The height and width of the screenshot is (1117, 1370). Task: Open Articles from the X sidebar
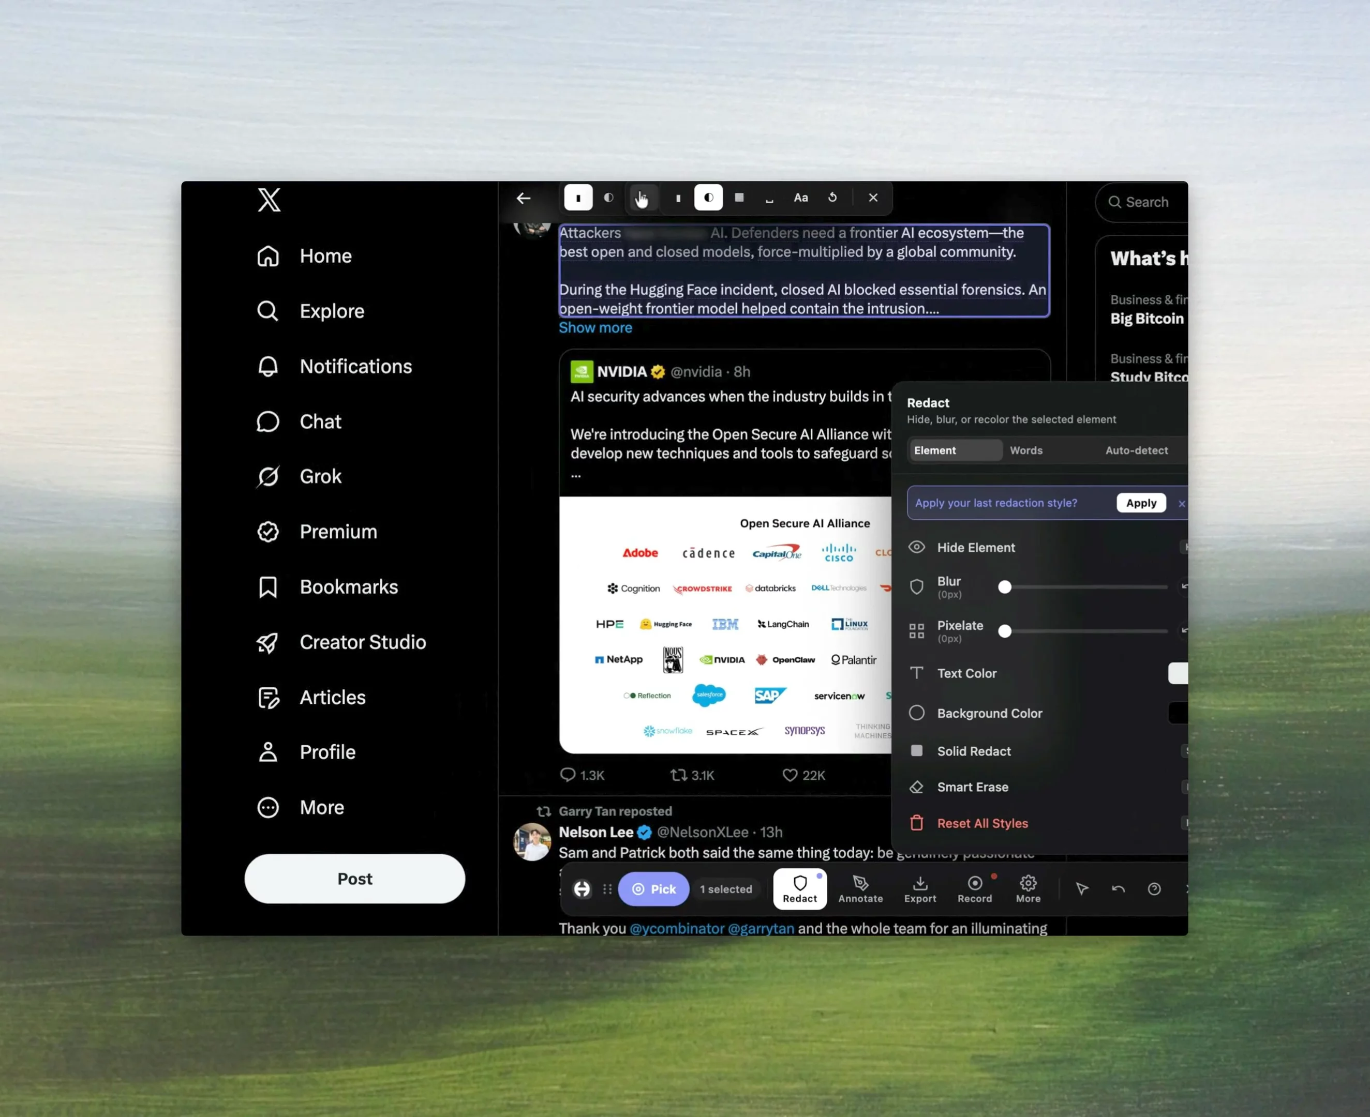coord(311,698)
